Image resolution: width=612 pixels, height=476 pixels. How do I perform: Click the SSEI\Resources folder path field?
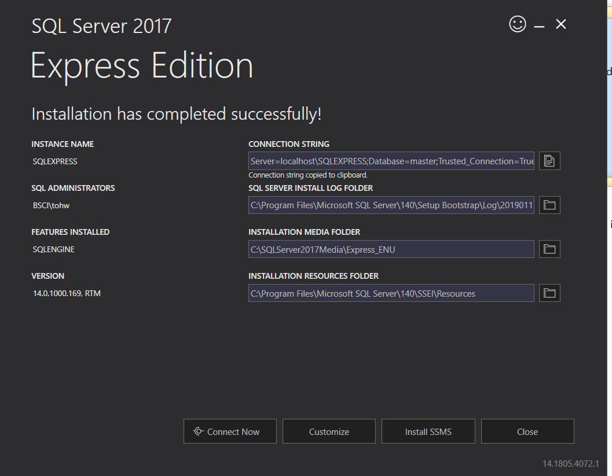tap(391, 293)
